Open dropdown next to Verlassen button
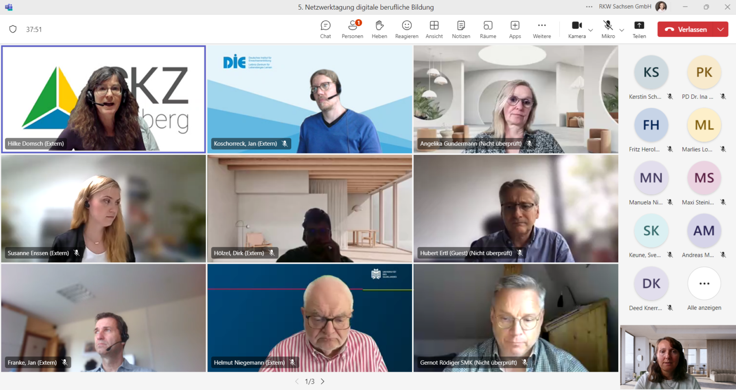Viewport: 736px width, 390px height. (720, 29)
